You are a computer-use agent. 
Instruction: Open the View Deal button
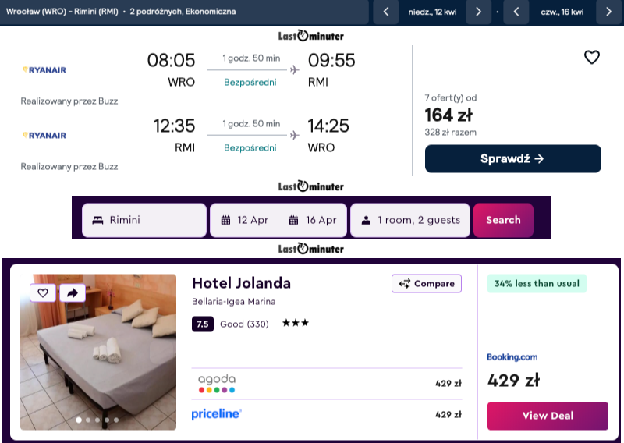click(x=547, y=416)
